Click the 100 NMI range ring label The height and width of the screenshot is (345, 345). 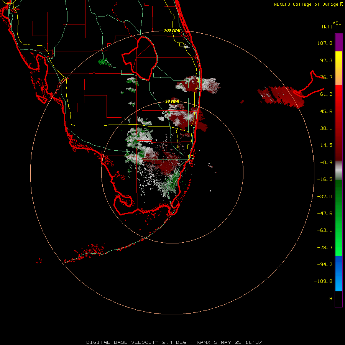pos(172,30)
